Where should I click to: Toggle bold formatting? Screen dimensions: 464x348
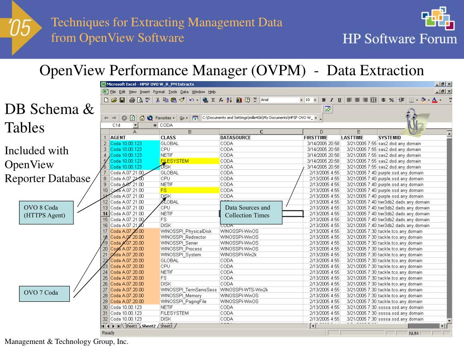click(324, 100)
